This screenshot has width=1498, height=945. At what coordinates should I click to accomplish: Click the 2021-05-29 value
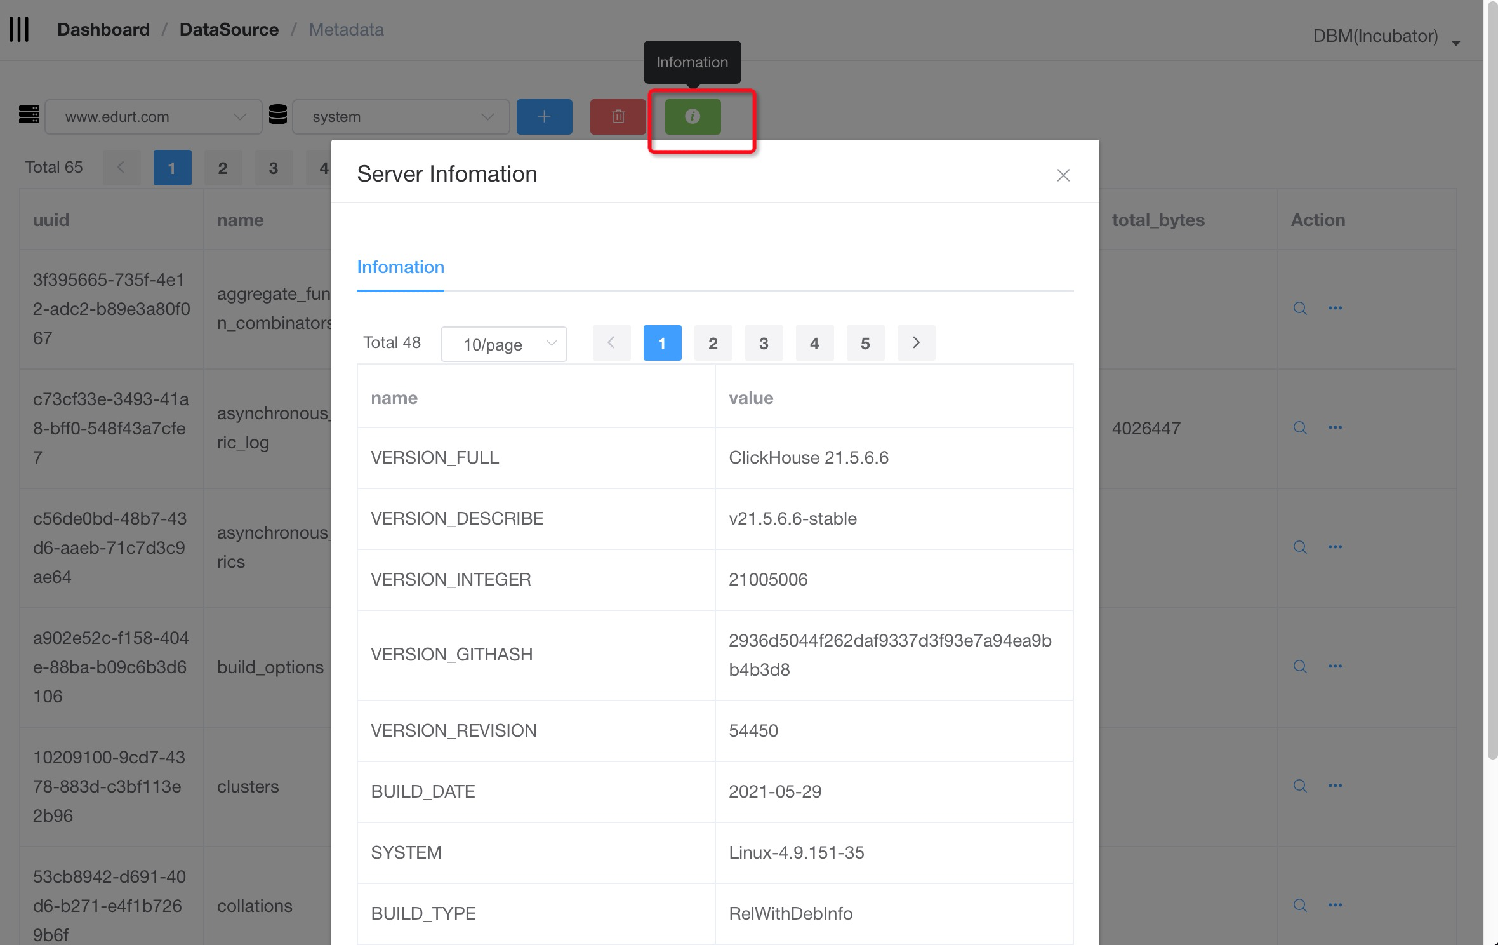775,792
